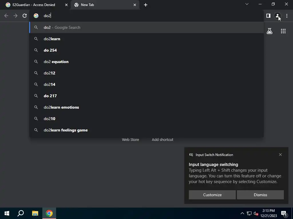Close the E2Guardian - Access Denied tab
Viewport: 293px width, 219px height.
coord(66,5)
